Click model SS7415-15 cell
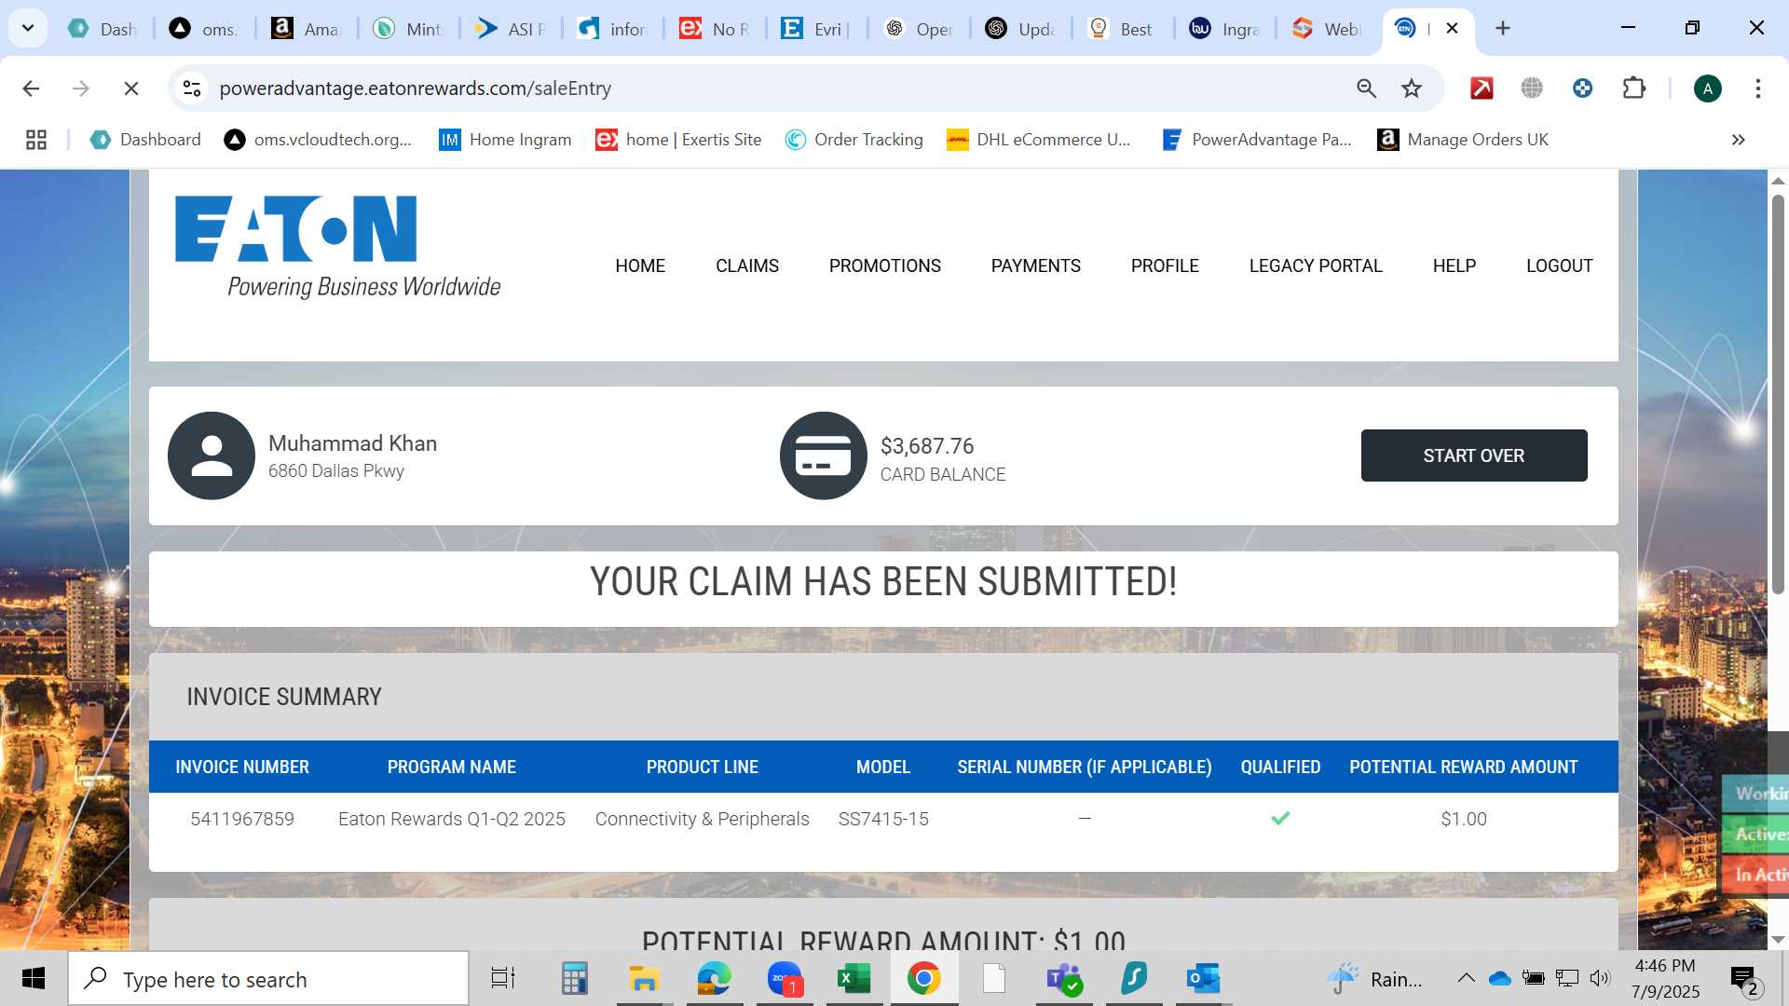This screenshot has height=1006, width=1789. (x=883, y=819)
